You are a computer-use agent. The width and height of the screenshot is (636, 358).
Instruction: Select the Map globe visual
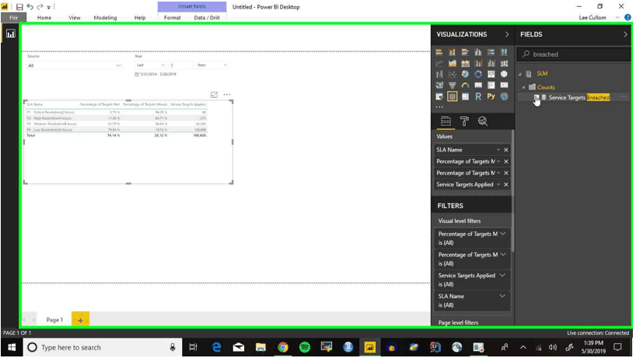(x=504, y=74)
